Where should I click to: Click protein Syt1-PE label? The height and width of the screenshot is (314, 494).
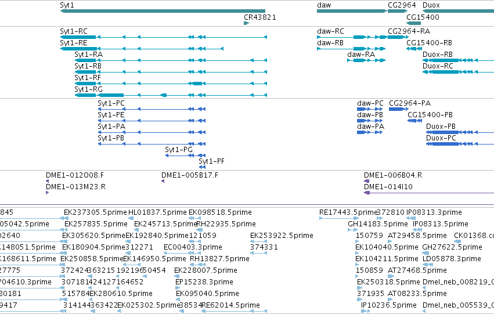tap(111, 115)
